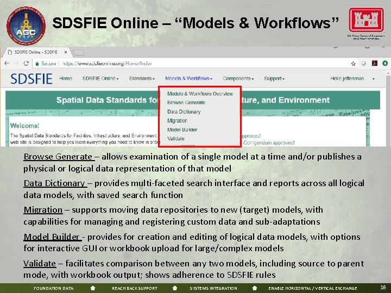Screen dimensions: 391x293
Task: Open a new browser tab
Action: tap(78, 52)
